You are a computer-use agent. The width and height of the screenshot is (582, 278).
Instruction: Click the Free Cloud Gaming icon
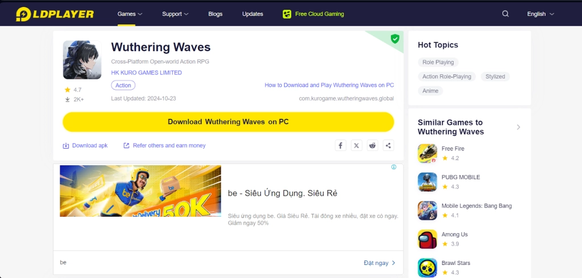pyautogui.click(x=286, y=14)
